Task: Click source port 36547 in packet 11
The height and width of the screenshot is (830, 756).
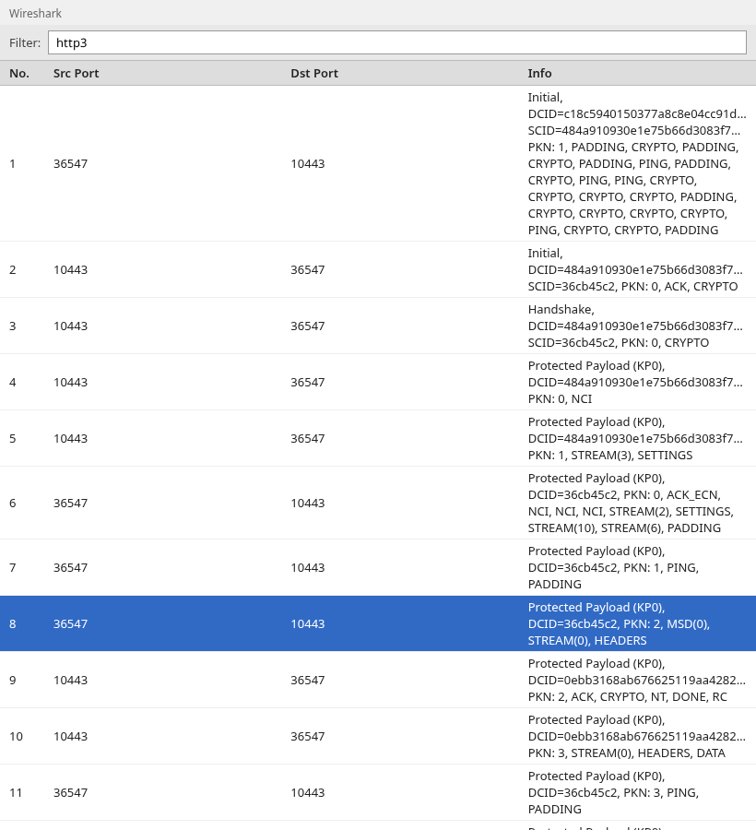Action: pos(70,792)
